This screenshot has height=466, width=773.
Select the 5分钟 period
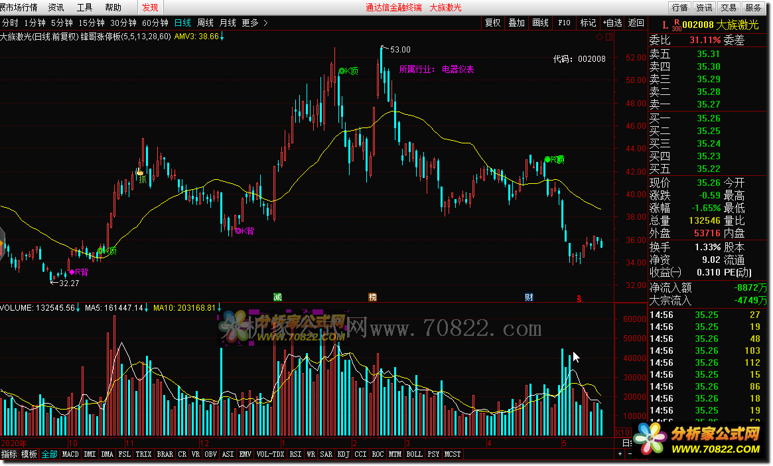tap(62, 23)
